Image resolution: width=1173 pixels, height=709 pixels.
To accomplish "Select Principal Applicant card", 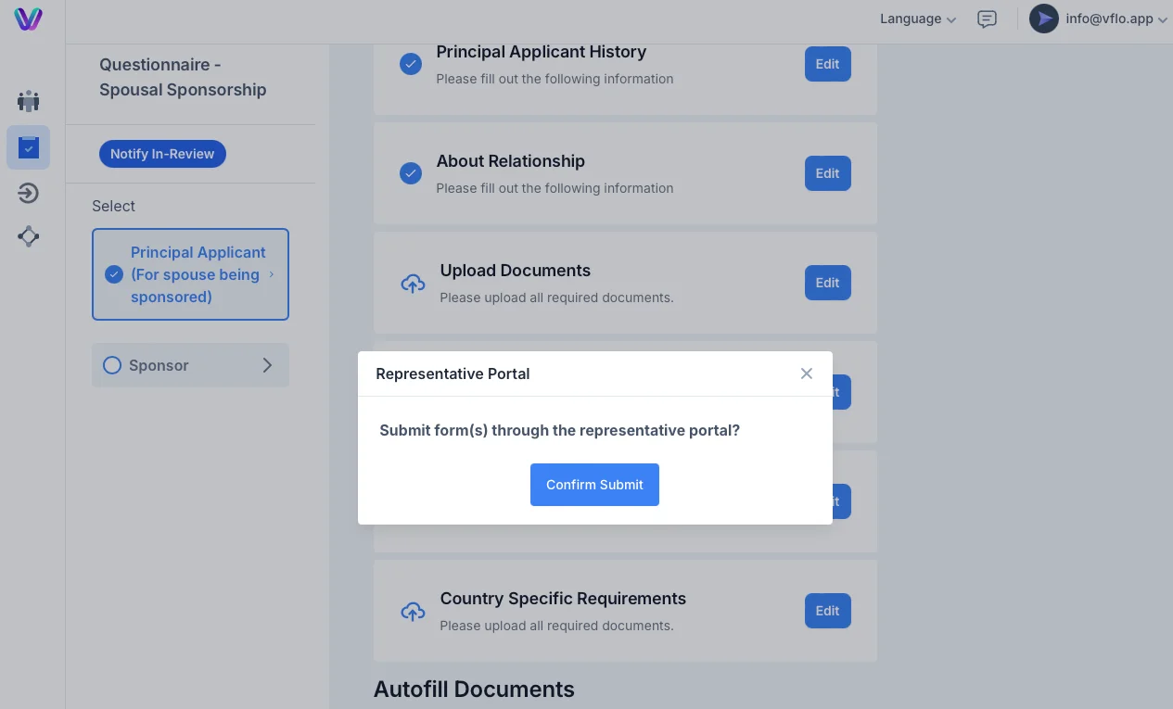I will (x=190, y=274).
